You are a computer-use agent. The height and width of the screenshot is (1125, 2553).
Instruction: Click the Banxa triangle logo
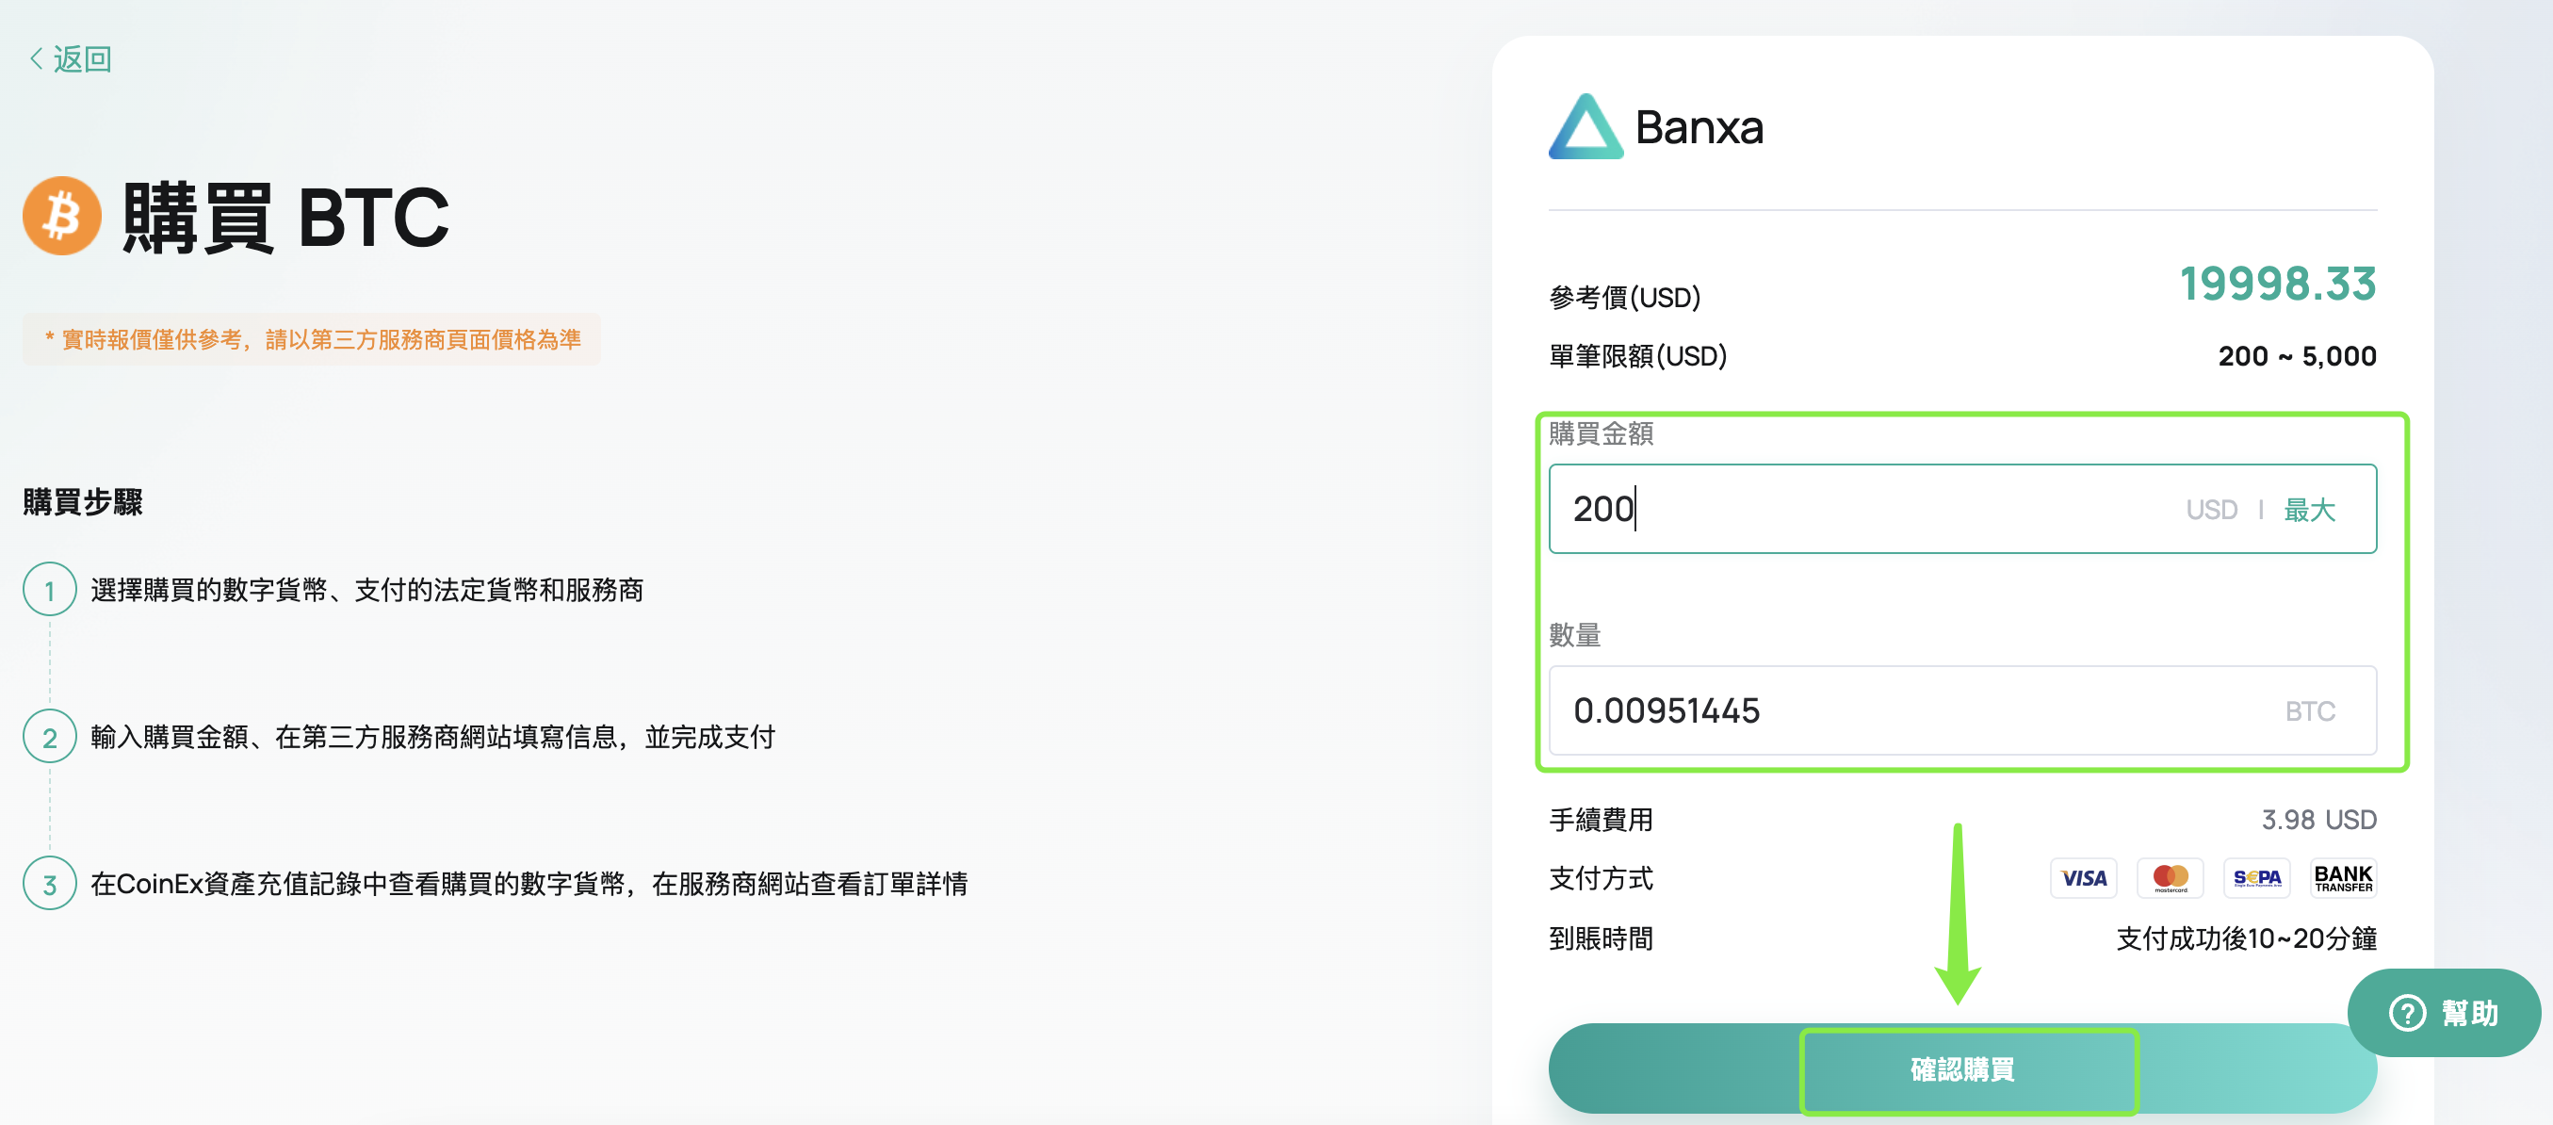coord(1585,127)
